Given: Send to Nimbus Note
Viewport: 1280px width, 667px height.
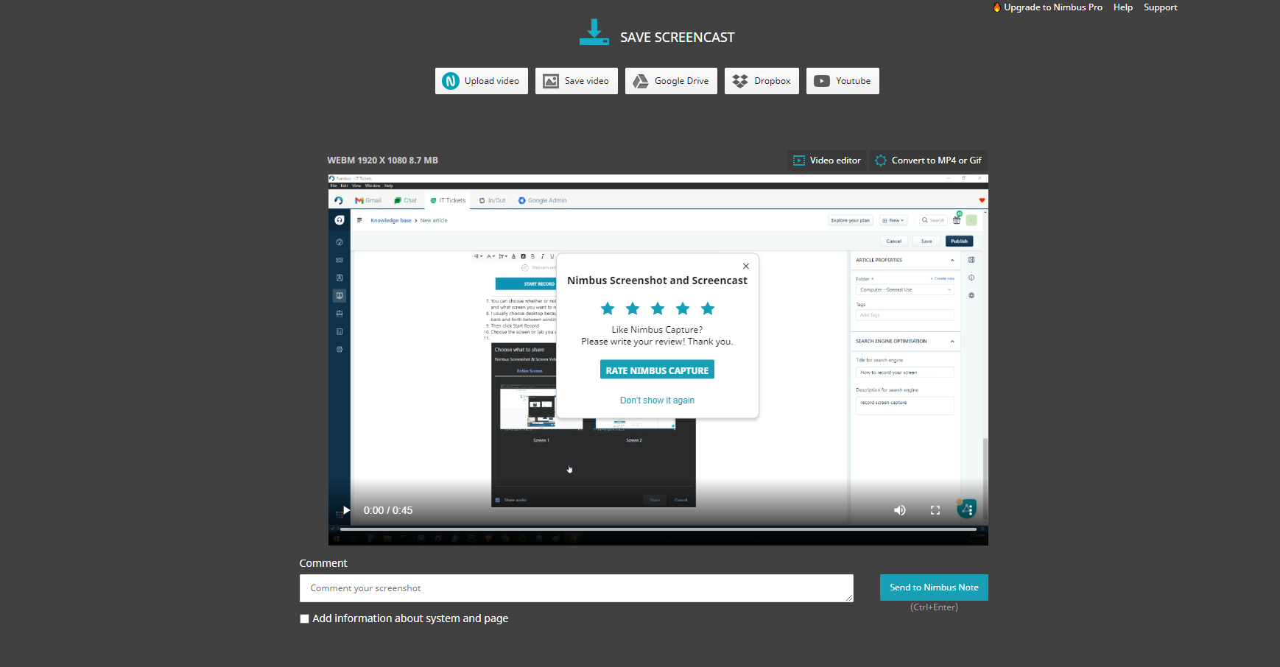Looking at the screenshot, I should coord(934,587).
